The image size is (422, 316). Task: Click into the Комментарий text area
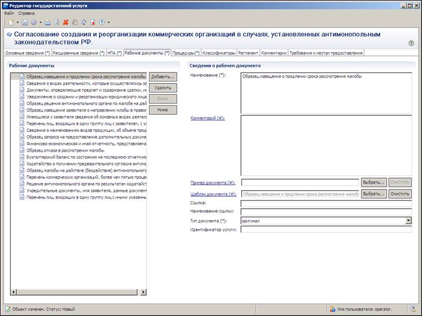point(326,146)
